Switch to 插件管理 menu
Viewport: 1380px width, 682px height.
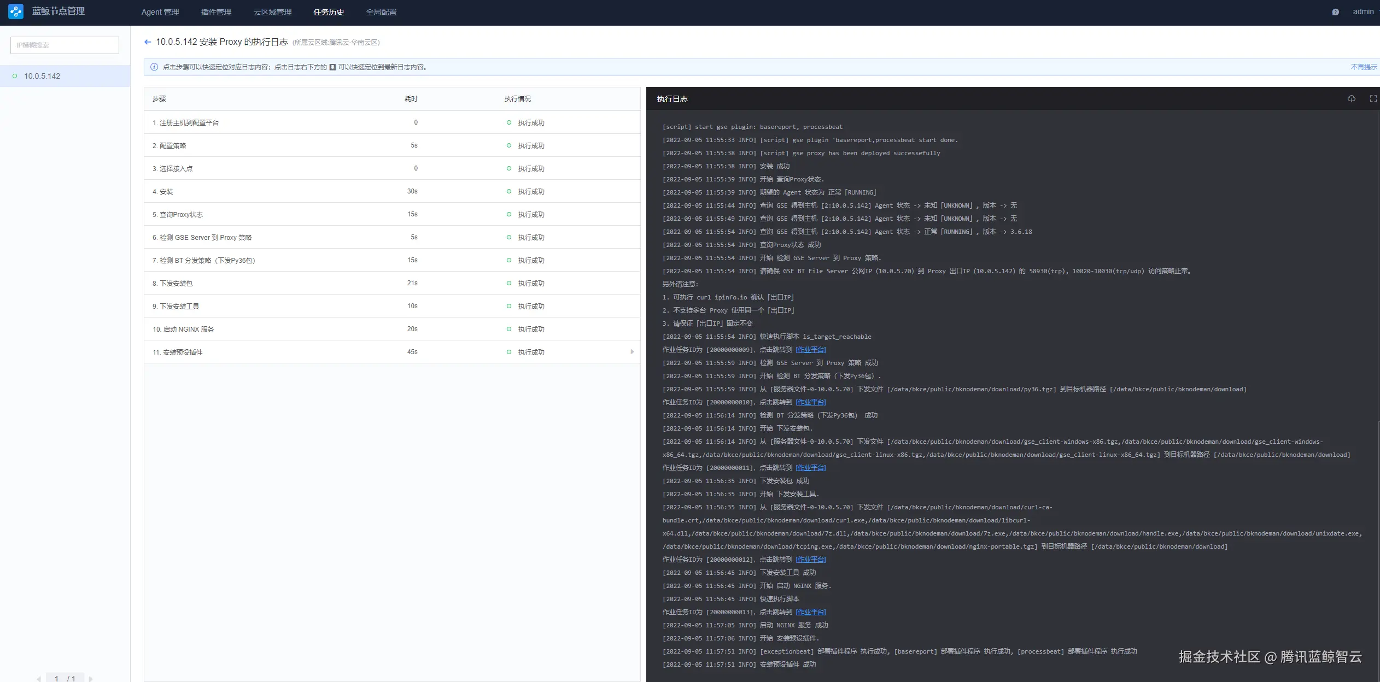pyautogui.click(x=216, y=12)
